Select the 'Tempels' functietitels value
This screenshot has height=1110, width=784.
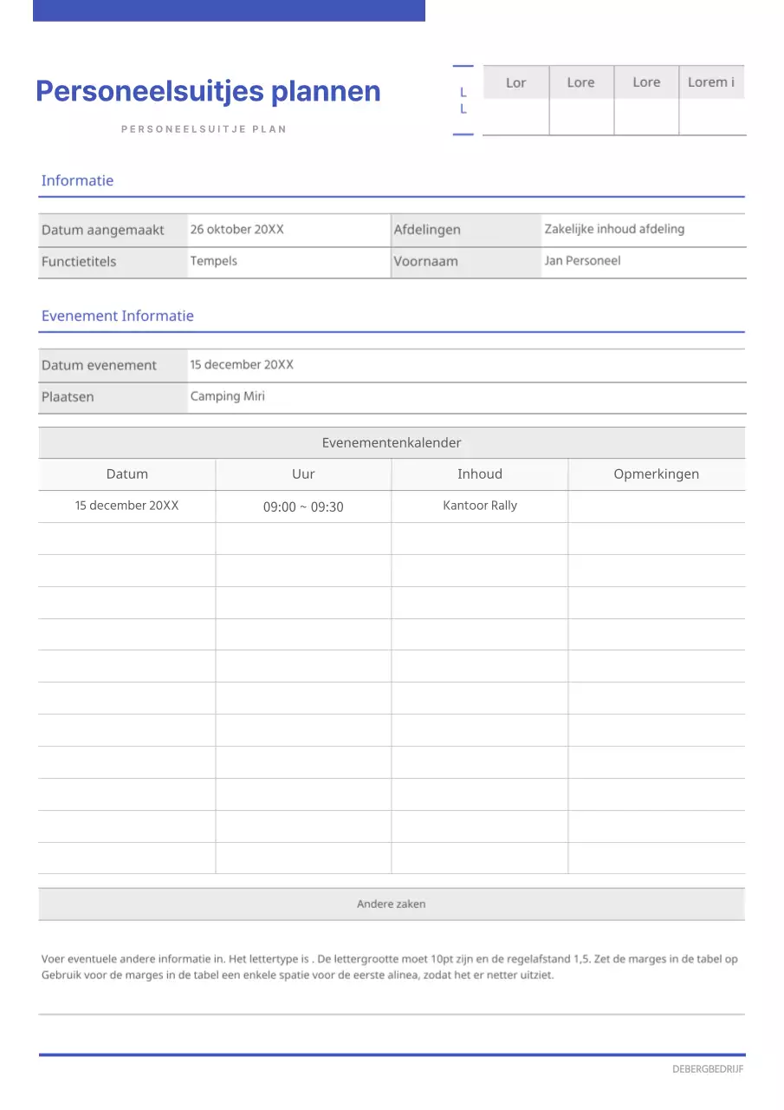coord(213,260)
